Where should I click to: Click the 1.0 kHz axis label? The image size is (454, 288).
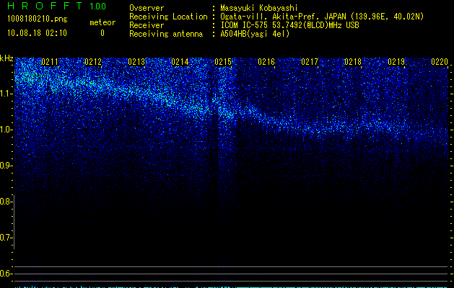pyautogui.click(x=6, y=130)
